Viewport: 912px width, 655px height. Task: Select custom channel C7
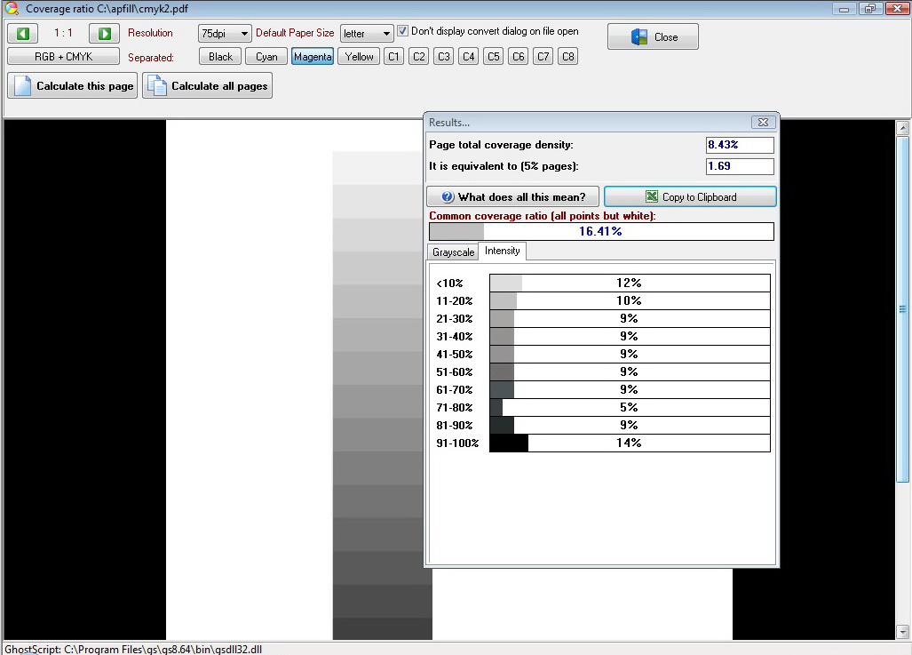point(543,57)
